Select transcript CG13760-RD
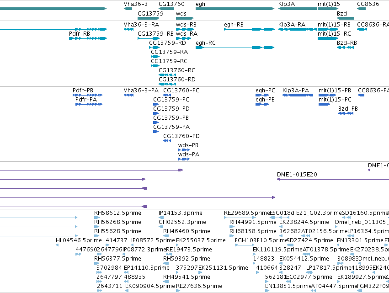This screenshot has width=389, height=293. tap(177, 80)
